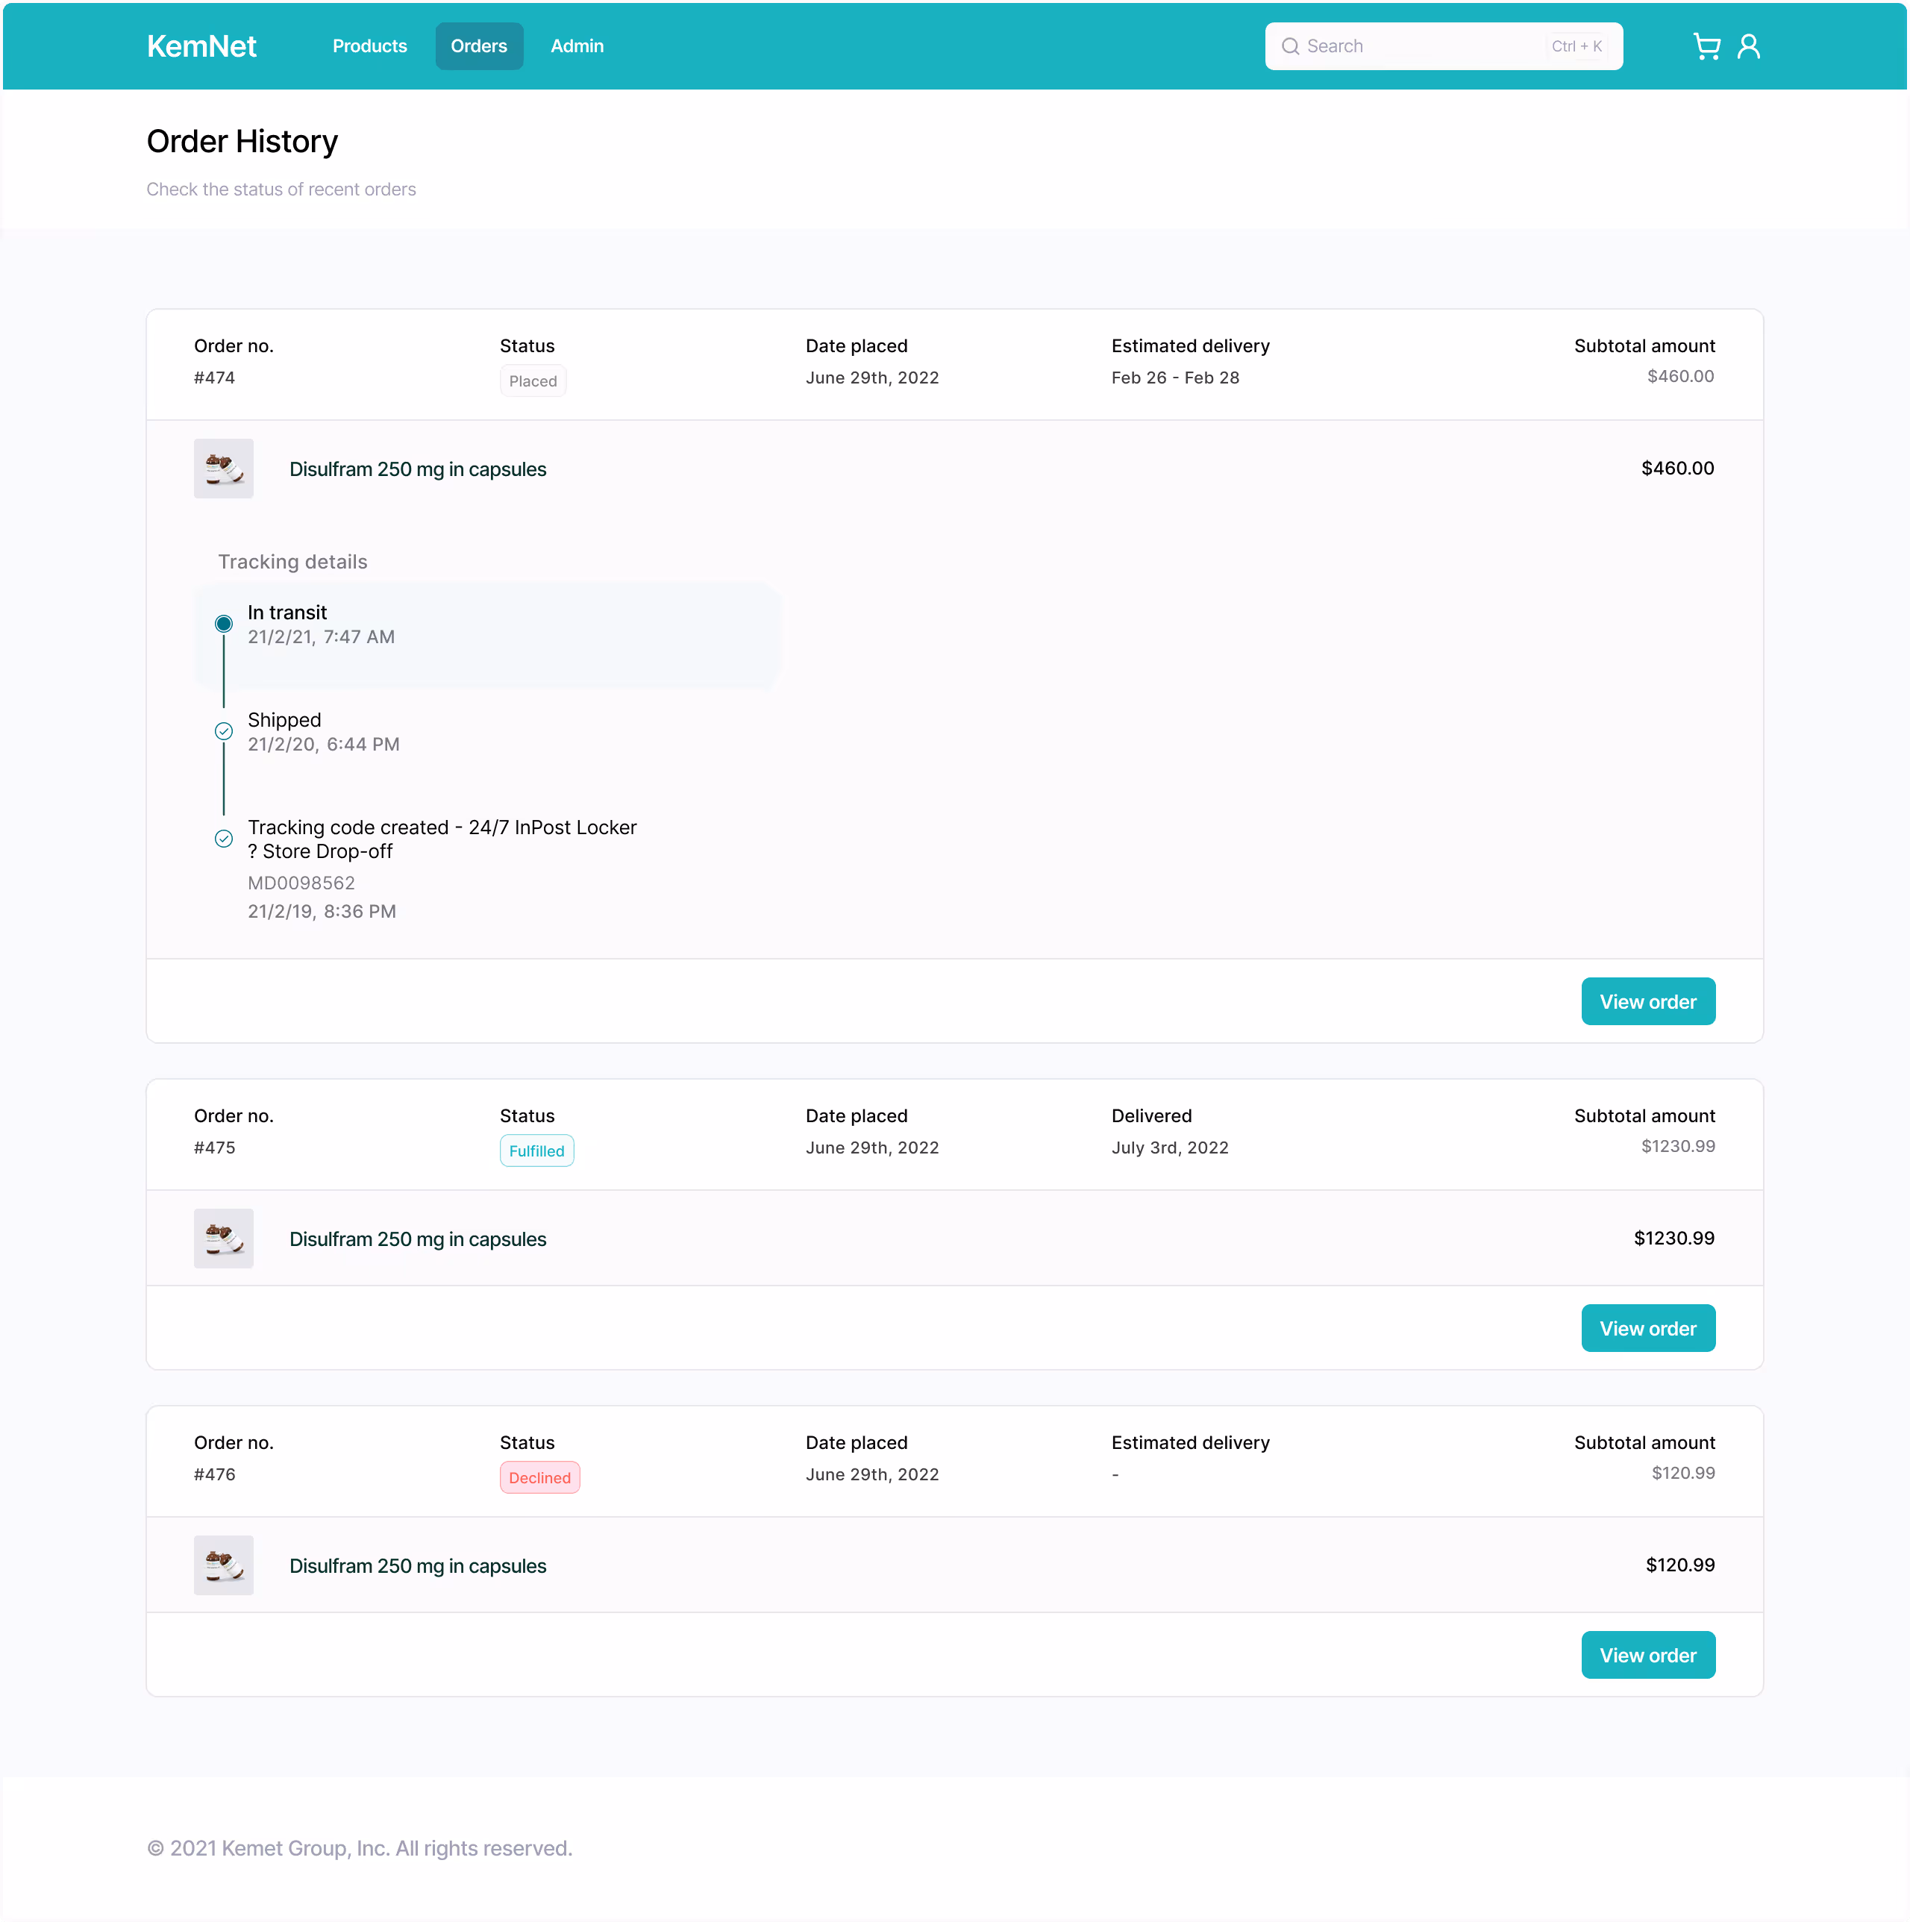Open product thumbnail in order #475
Viewport: 1910px width, 1922px height.
(224, 1239)
